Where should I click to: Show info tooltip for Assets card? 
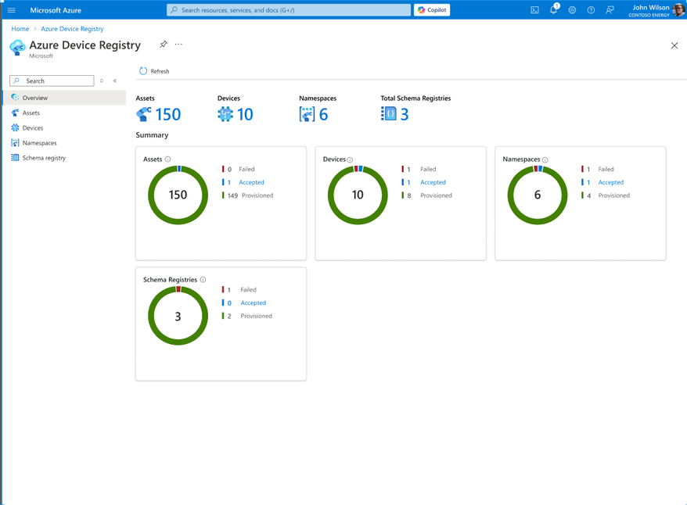[167, 159]
